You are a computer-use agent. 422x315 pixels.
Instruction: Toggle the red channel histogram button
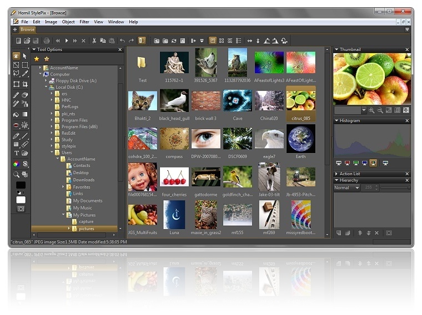[347, 163]
